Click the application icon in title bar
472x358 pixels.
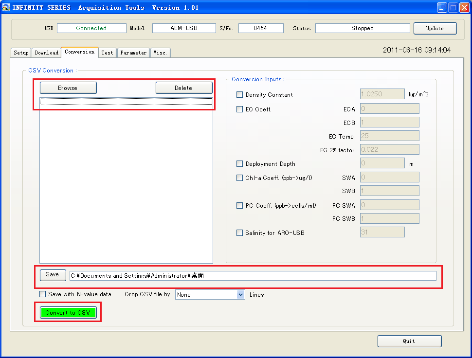6,7
